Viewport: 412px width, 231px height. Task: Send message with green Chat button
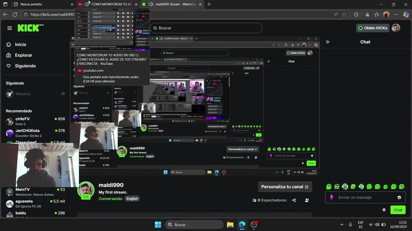tap(398, 210)
